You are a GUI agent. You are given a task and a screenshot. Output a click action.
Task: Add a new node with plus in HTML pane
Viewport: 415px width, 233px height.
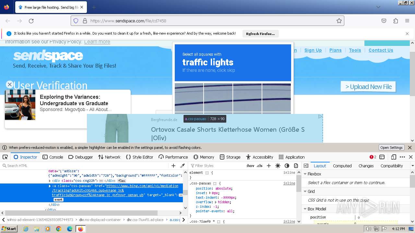click(x=173, y=166)
